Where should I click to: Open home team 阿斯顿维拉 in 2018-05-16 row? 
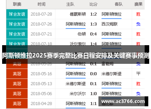pos(76,74)
